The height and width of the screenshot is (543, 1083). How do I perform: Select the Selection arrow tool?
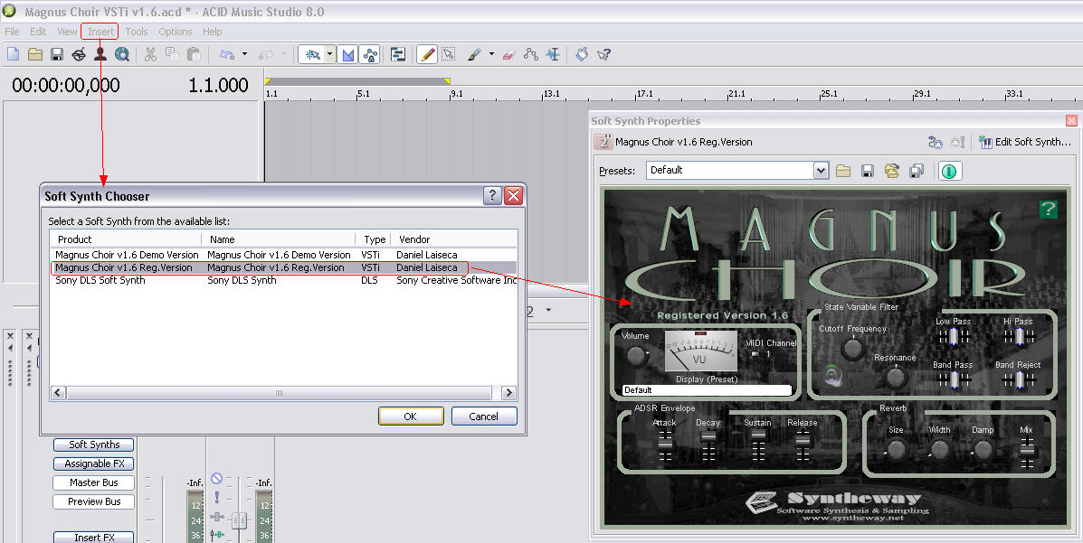(449, 54)
